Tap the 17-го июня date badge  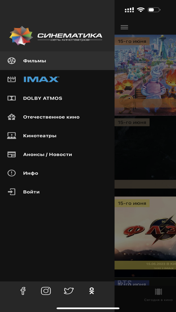pyautogui.click(x=132, y=284)
